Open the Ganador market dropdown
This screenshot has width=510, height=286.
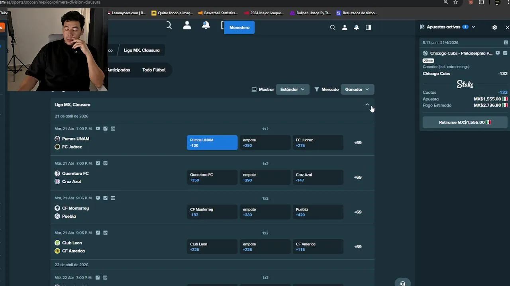357,89
